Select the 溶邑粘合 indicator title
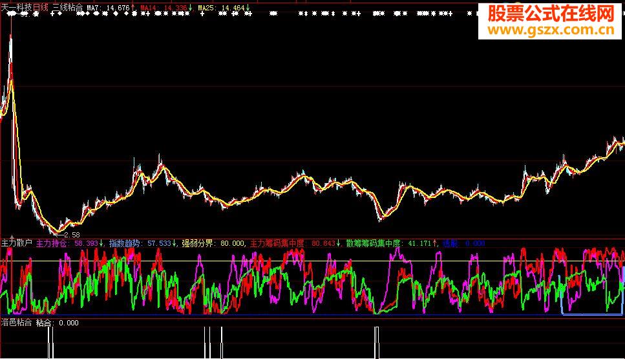The image size is (625, 359). point(17,322)
